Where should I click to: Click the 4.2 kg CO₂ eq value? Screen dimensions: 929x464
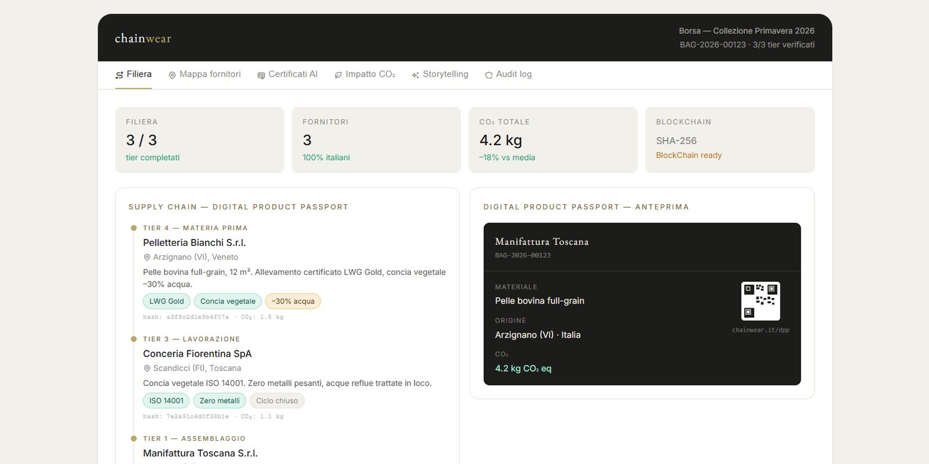tap(523, 368)
